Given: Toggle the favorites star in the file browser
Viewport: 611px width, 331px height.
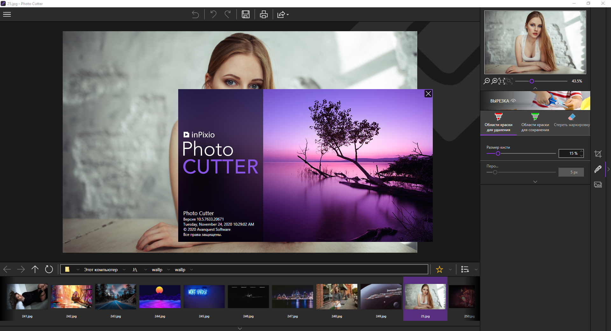Looking at the screenshot, I should tap(439, 269).
